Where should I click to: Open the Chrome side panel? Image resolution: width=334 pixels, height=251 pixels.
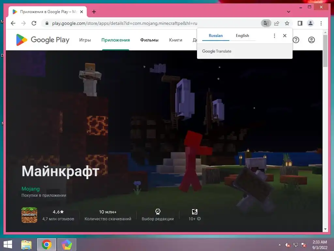300,23
